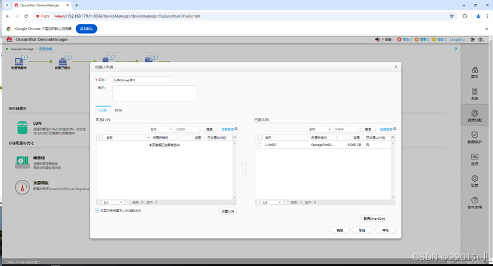Open the Chrome tab search dropdown arrow
The width and height of the screenshot is (493, 266).
coord(7,5)
